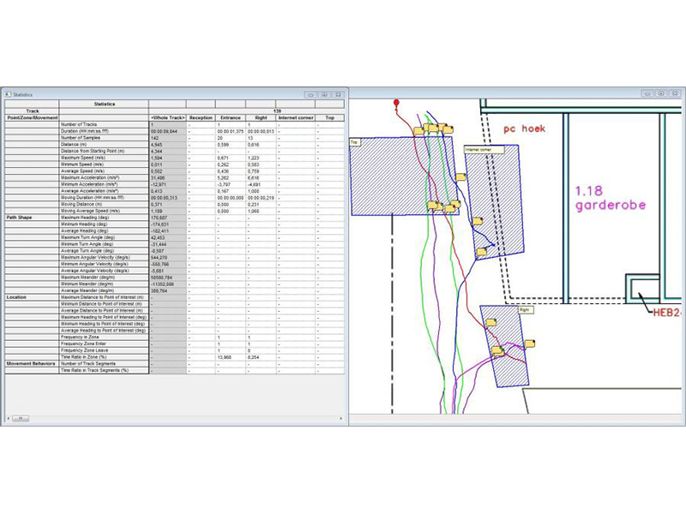Select the Movement Behaviors row group
Image resolution: width=686 pixels, height=514 pixels.
[x=32, y=363]
